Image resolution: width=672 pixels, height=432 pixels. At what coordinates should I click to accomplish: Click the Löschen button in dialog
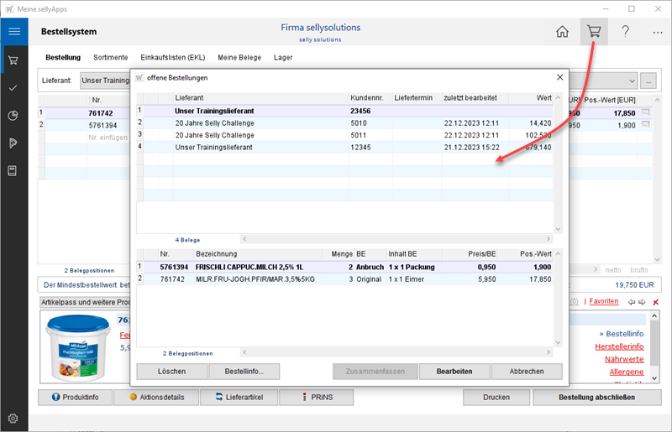point(172,371)
